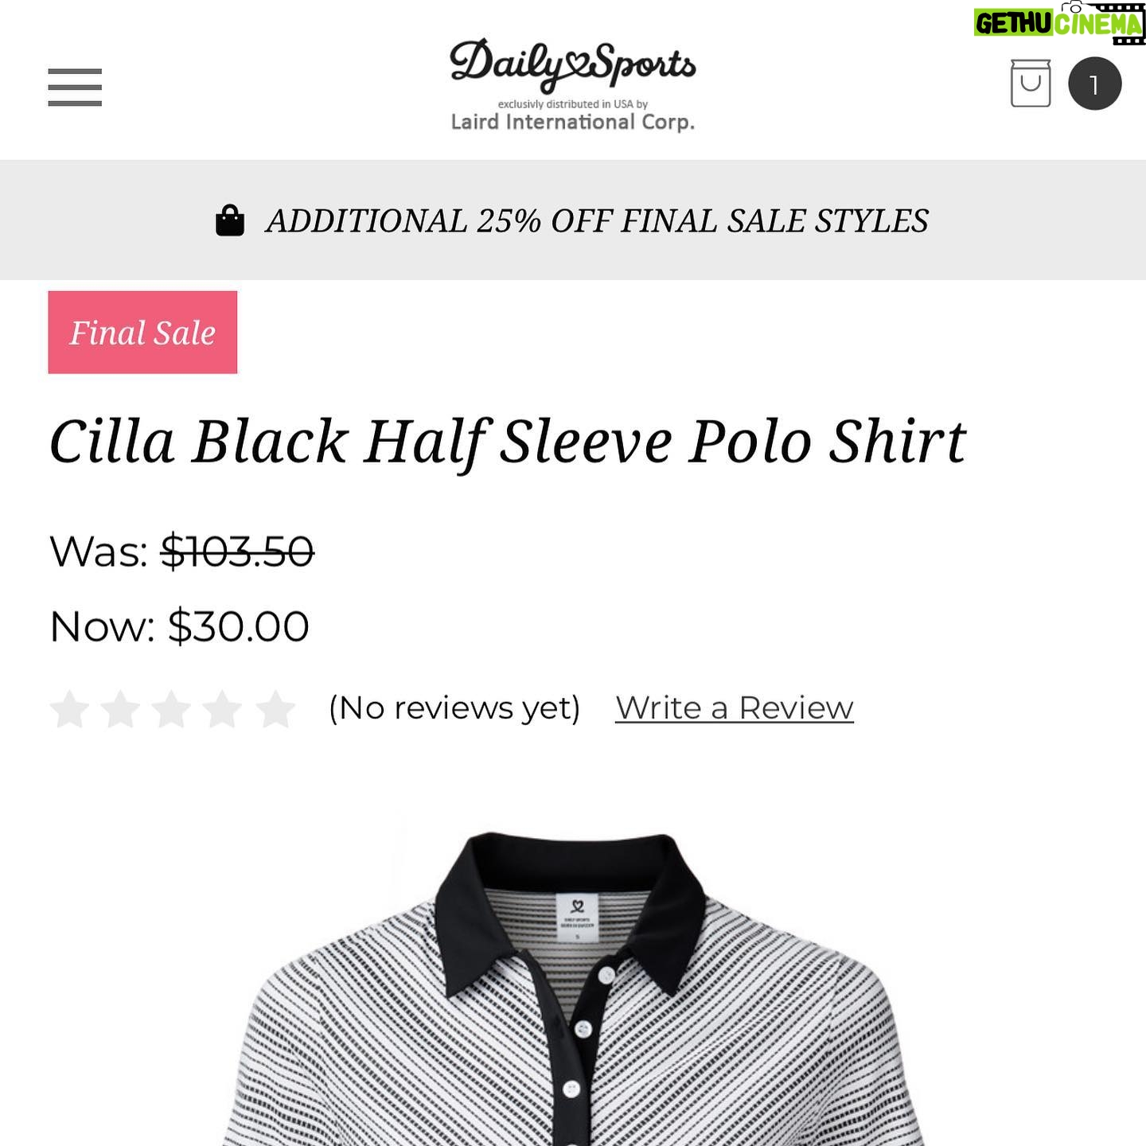Image resolution: width=1146 pixels, height=1146 pixels.
Task: Open the shopping cart bag icon
Action: click(1031, 83)
